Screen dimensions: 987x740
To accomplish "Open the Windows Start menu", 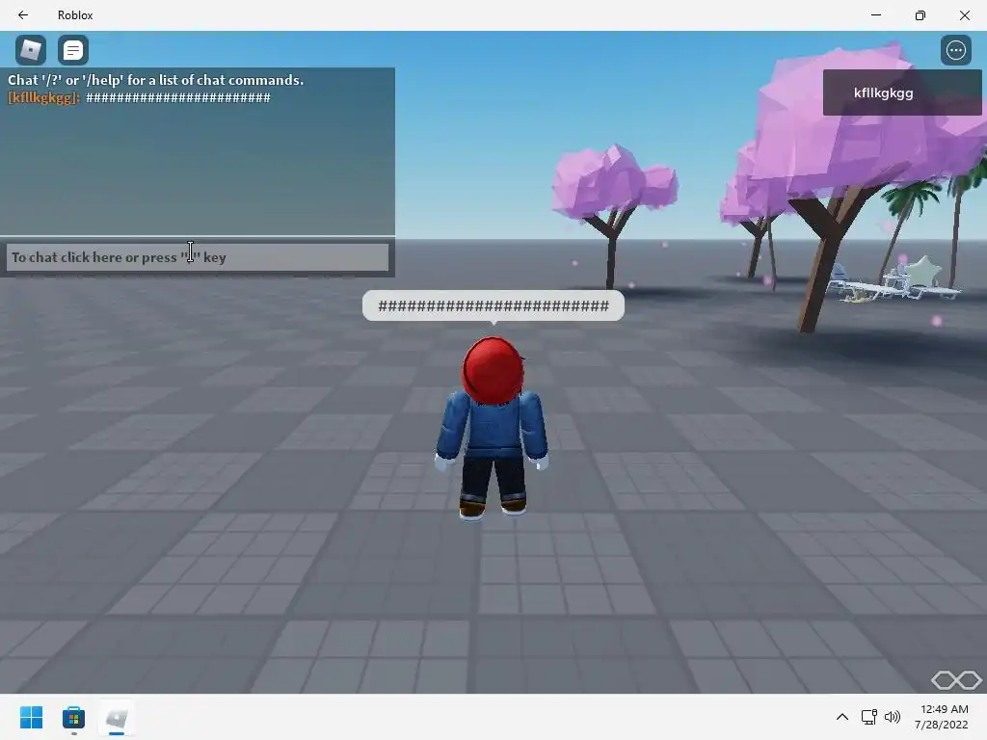I will (x=31, y=717).
